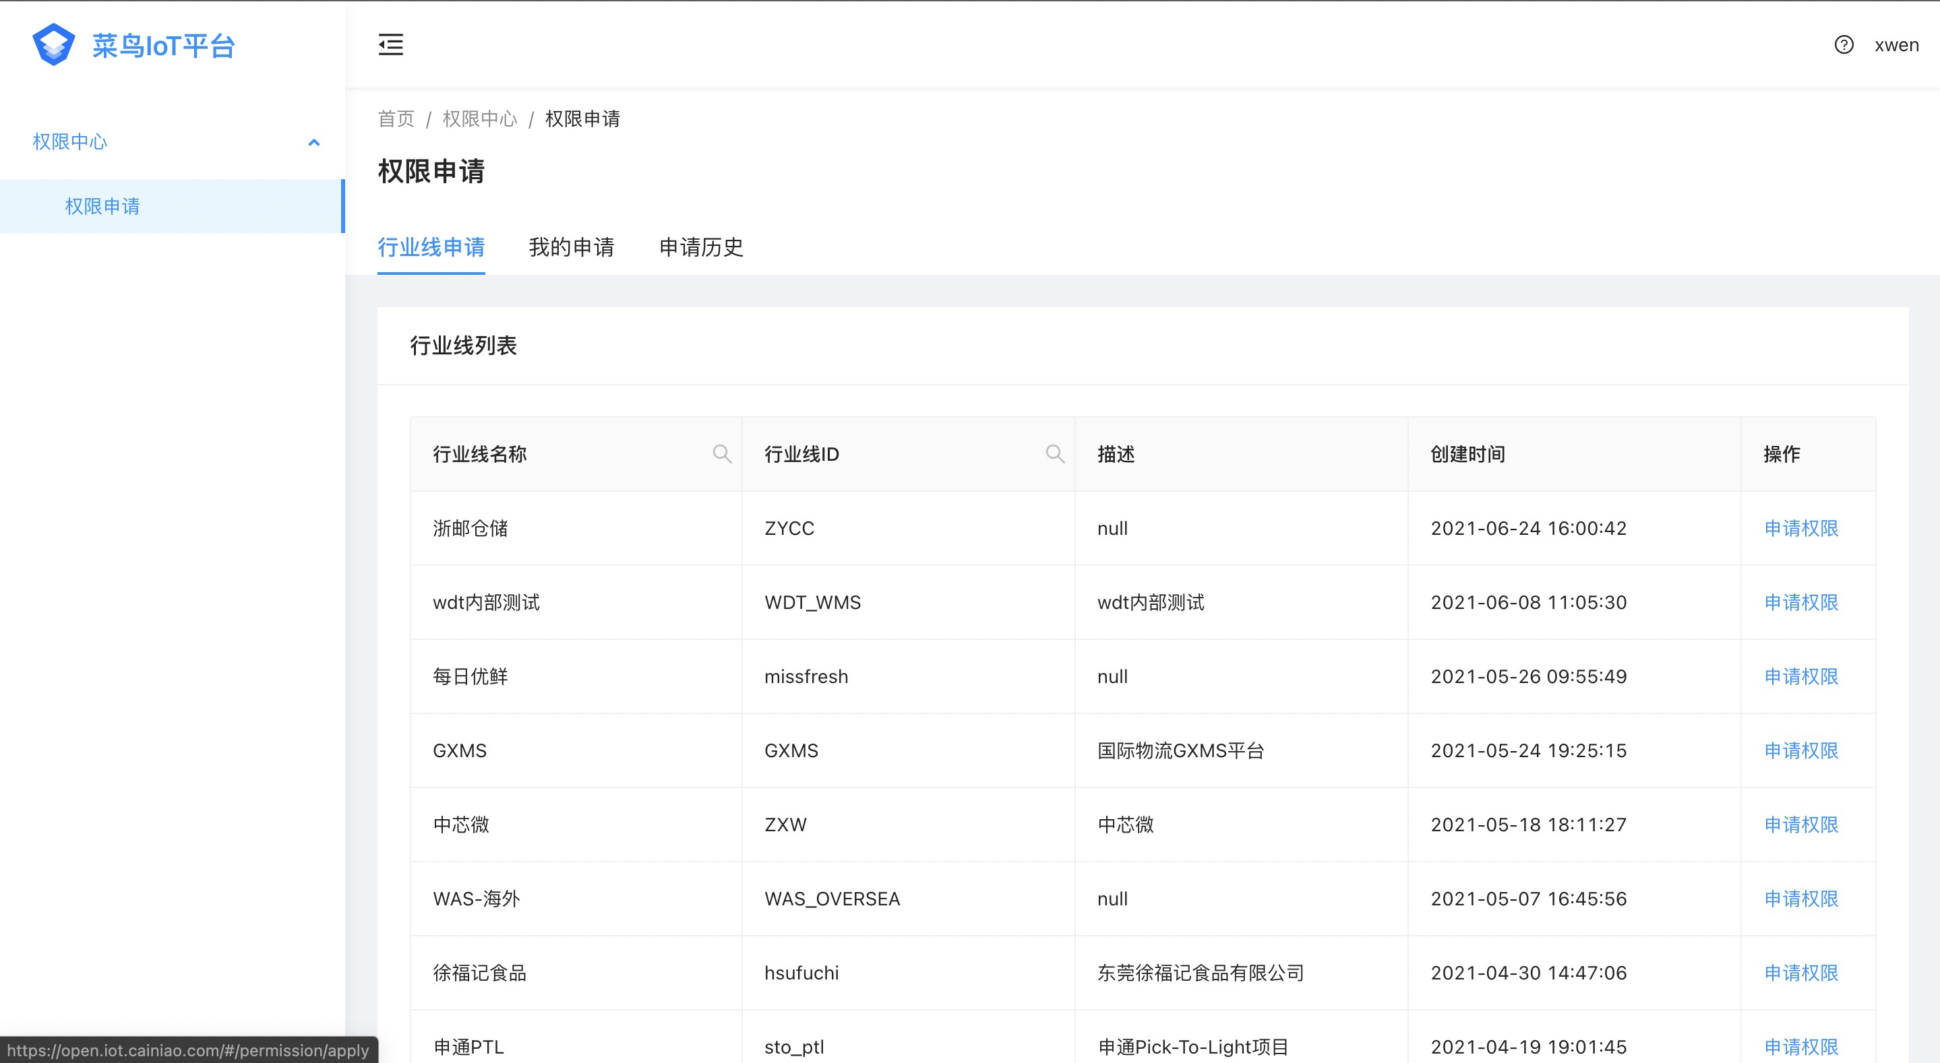The width and height of the screenshot is (1940, 1063).
Task: Search by 行业线名称 column magnifier
Action: (x=721, y=454)
